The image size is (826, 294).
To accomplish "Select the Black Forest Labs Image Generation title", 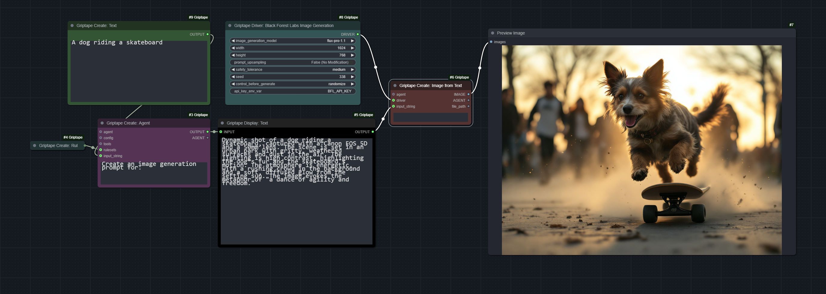I will [284, 25].
